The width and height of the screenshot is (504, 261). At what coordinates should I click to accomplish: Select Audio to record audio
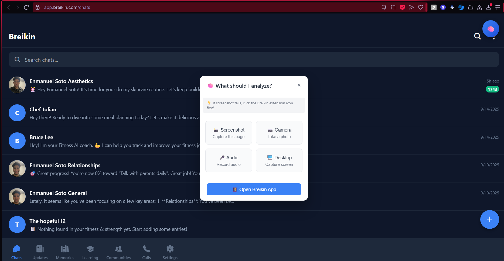click(228, 160)
